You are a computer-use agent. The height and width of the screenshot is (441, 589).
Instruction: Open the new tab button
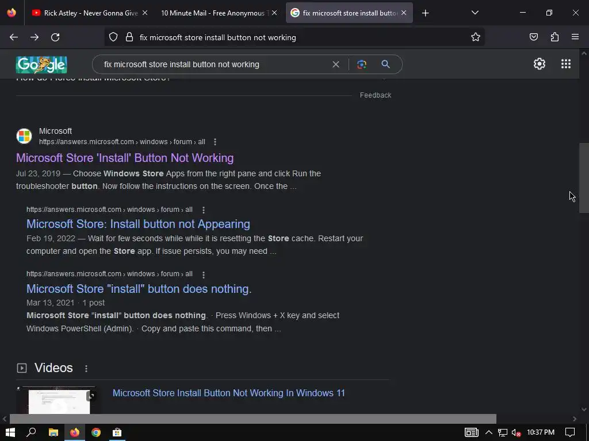tap(425, 13)
